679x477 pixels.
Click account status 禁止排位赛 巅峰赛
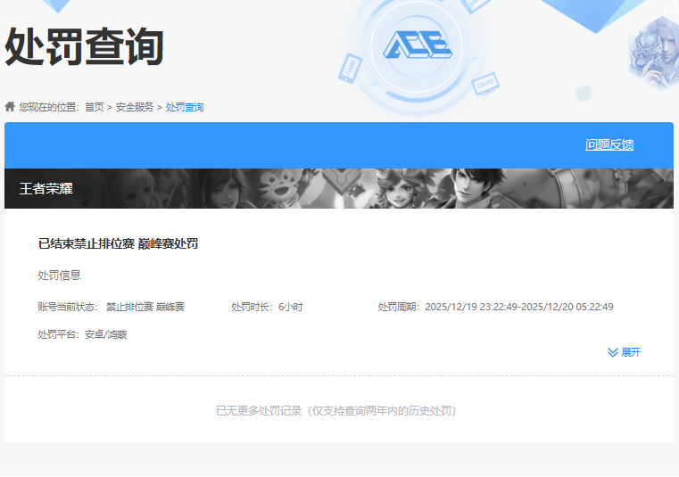tap(145, 307)
